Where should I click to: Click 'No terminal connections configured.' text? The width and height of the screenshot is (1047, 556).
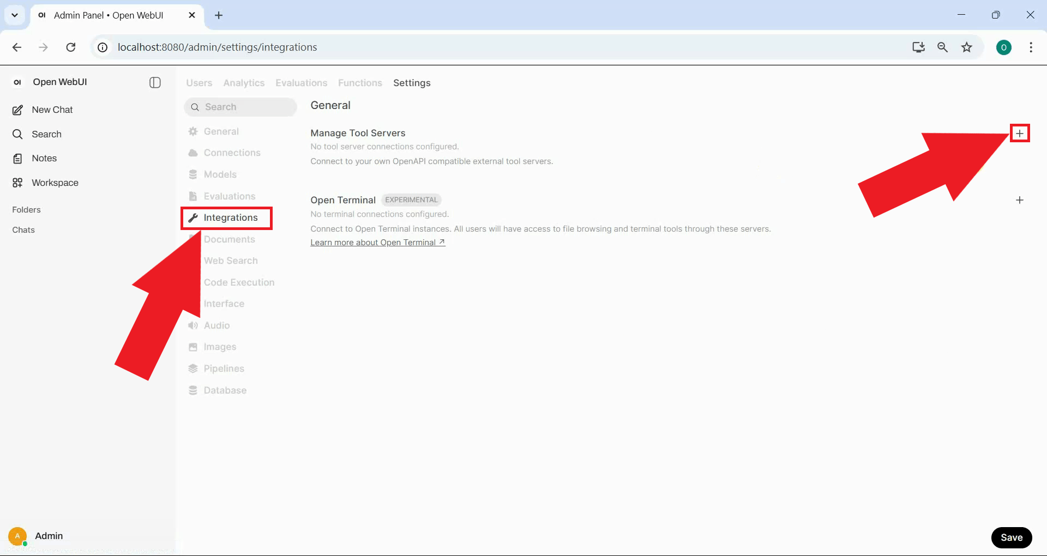click(380, 214)
